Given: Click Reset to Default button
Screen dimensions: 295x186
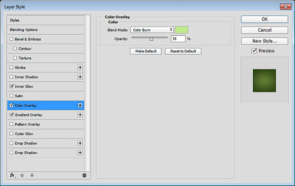Looking at the screenshot, I should [183, 51].
